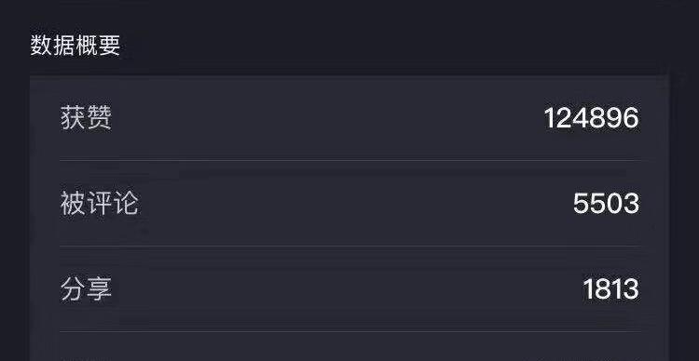
Task: Click divider line below 获赞 row
Action: tap(350, 160)
